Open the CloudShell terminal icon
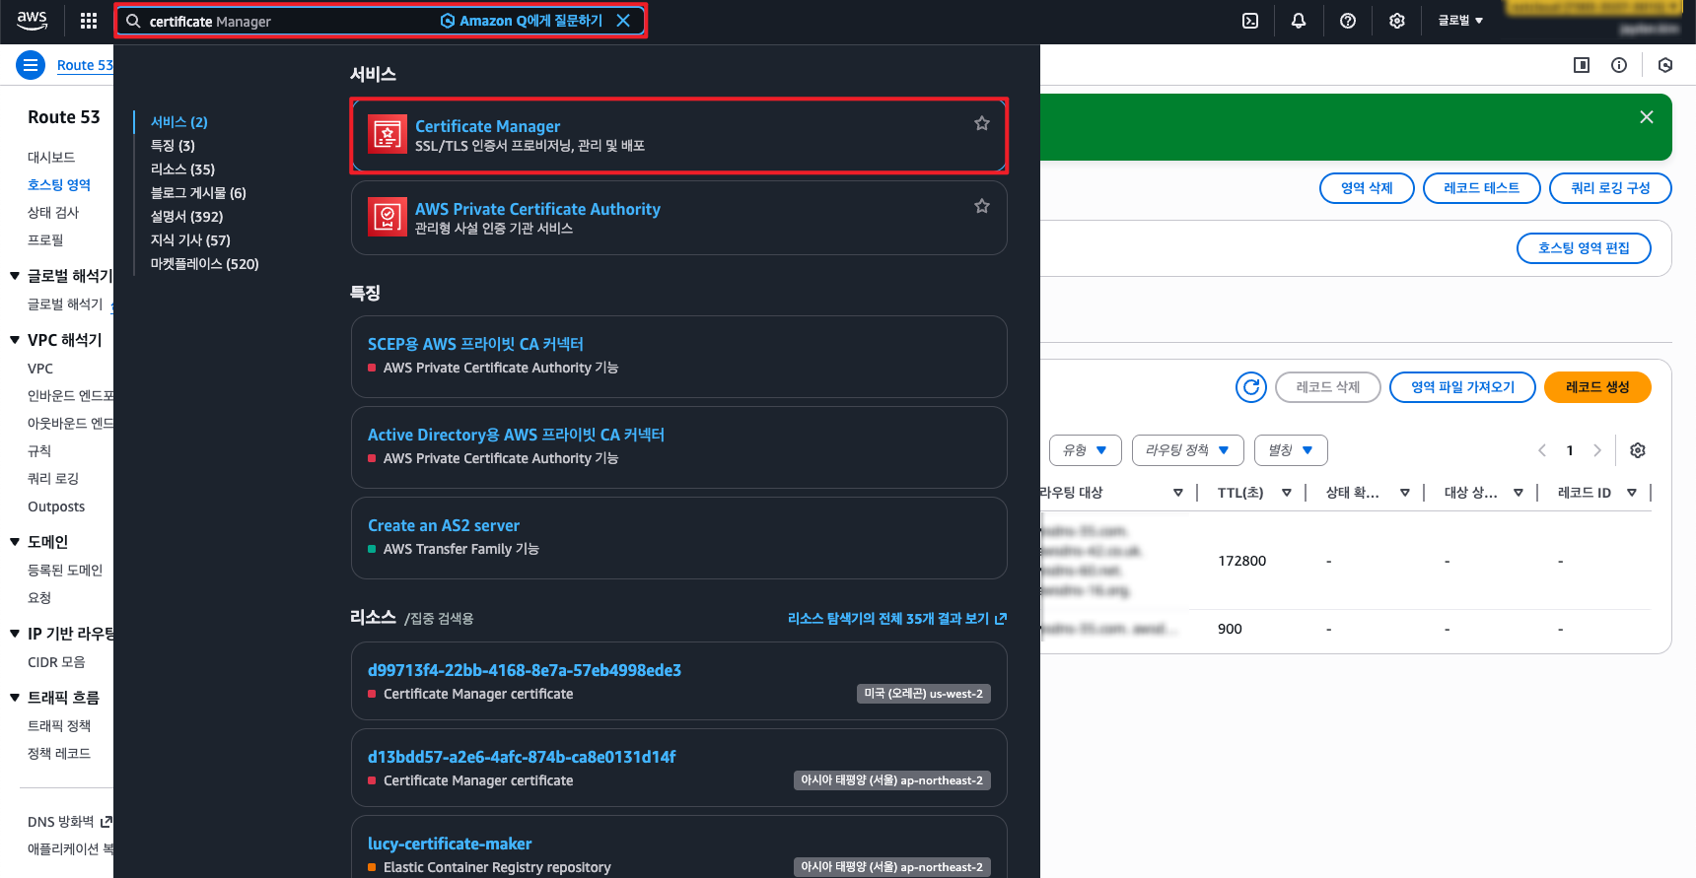This screenshot has height=878, width=1696. click(x=1250, y=21)
